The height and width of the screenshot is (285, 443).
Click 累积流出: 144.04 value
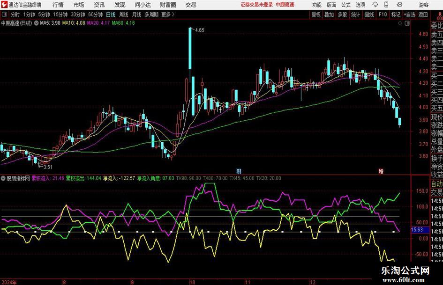coord(83,178)
